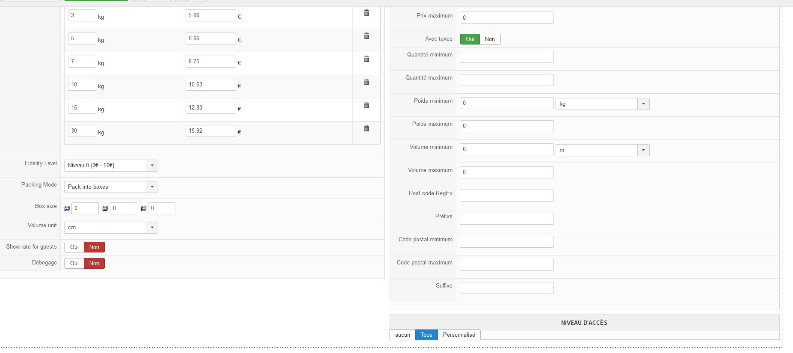Image resolution: width=793 pixels, height=353 pixels.
Task: Click trash icon for 5 kg row
Action: 367,36
